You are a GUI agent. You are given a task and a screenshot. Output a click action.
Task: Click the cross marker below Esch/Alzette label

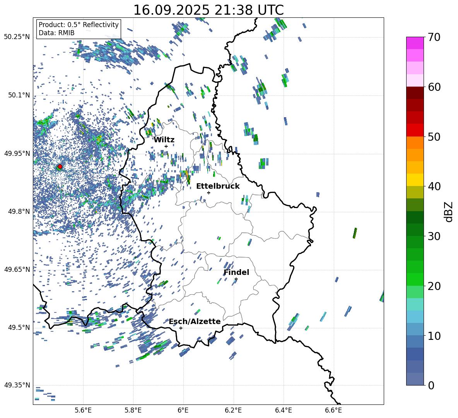181,328
